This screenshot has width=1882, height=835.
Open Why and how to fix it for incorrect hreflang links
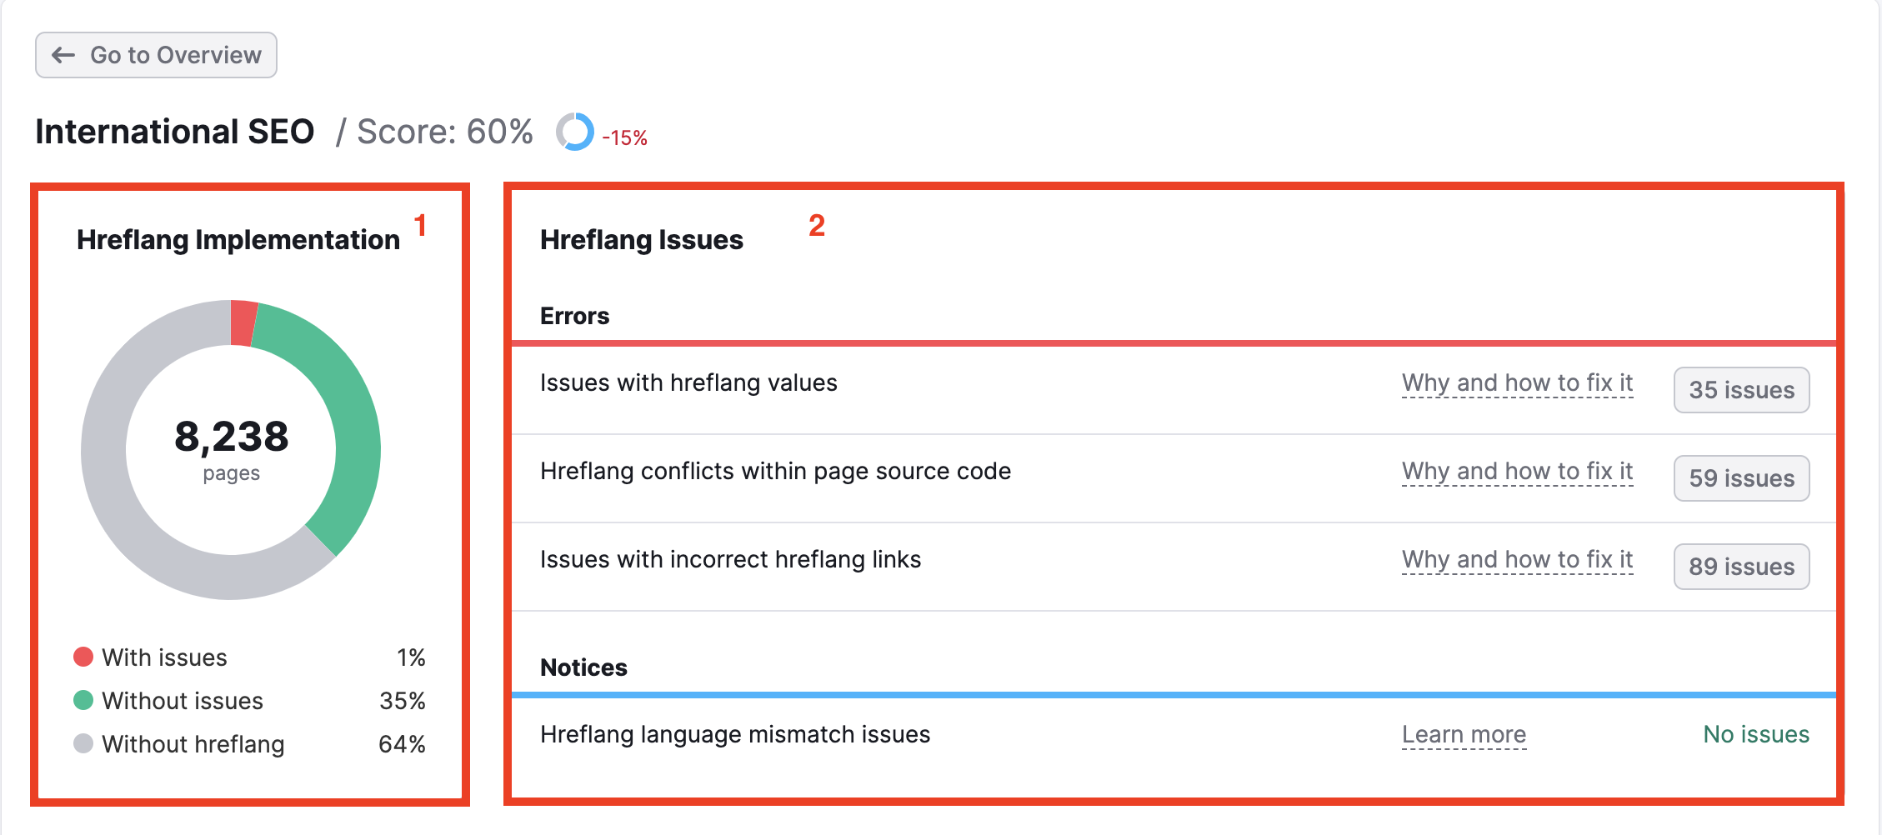1517,560
